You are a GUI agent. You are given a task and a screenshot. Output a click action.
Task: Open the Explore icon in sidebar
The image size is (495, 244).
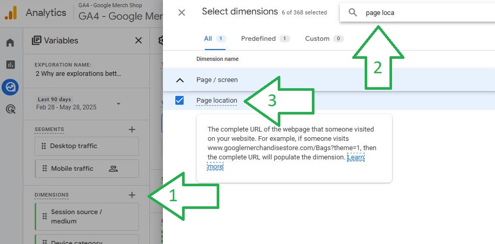(x=10, y=87)
